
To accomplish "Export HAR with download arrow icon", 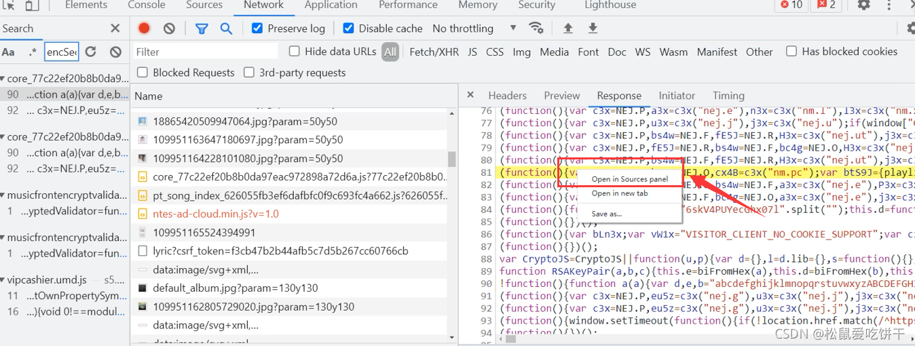I will (593, 28).
